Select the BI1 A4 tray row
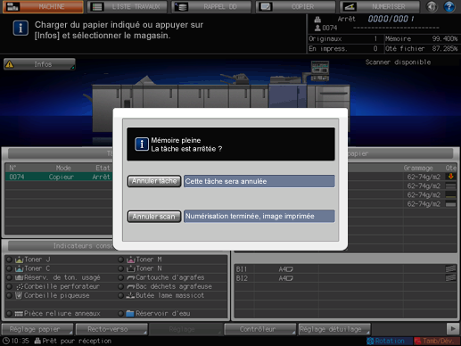This screenshot has height=346, width=461. pos(346,269)
